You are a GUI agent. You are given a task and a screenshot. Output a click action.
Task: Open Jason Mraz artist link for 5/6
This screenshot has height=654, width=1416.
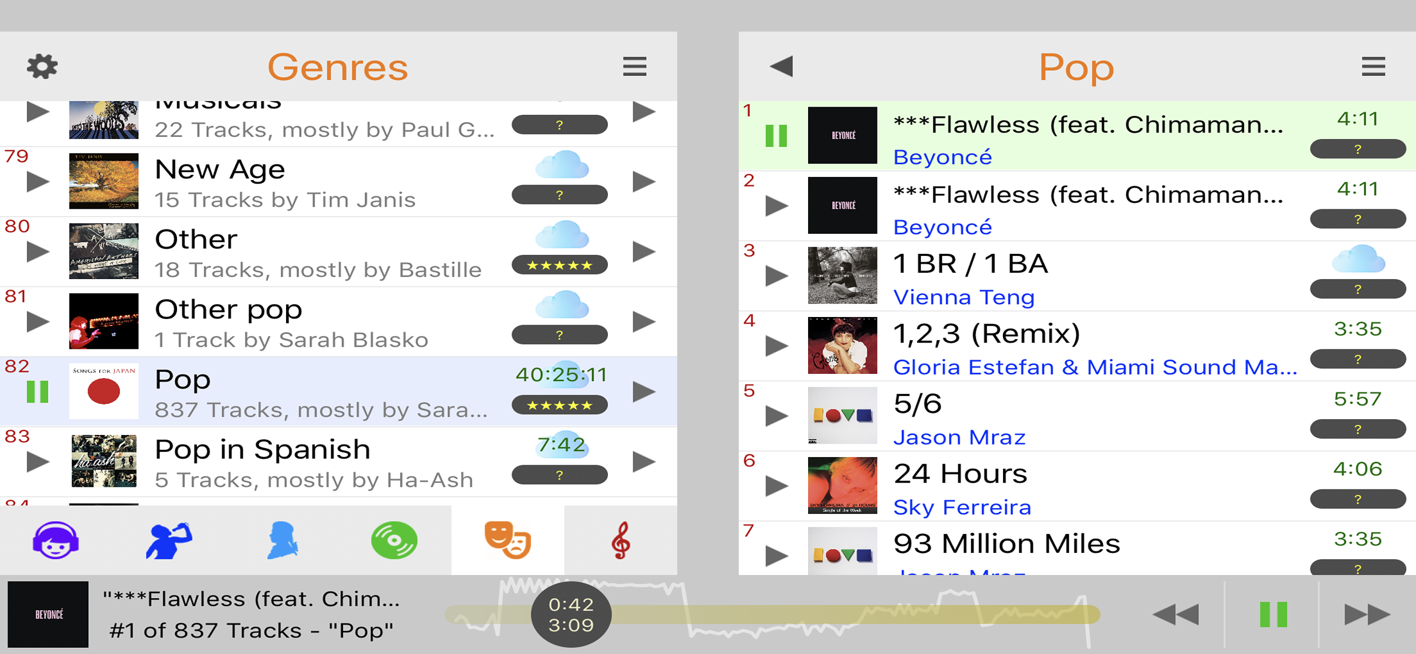tap(959, 438)
